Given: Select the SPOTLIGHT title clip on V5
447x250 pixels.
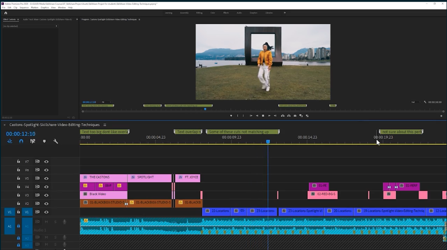Looking at the screenshot, I should pyautogui.click(x=149, y=178).
